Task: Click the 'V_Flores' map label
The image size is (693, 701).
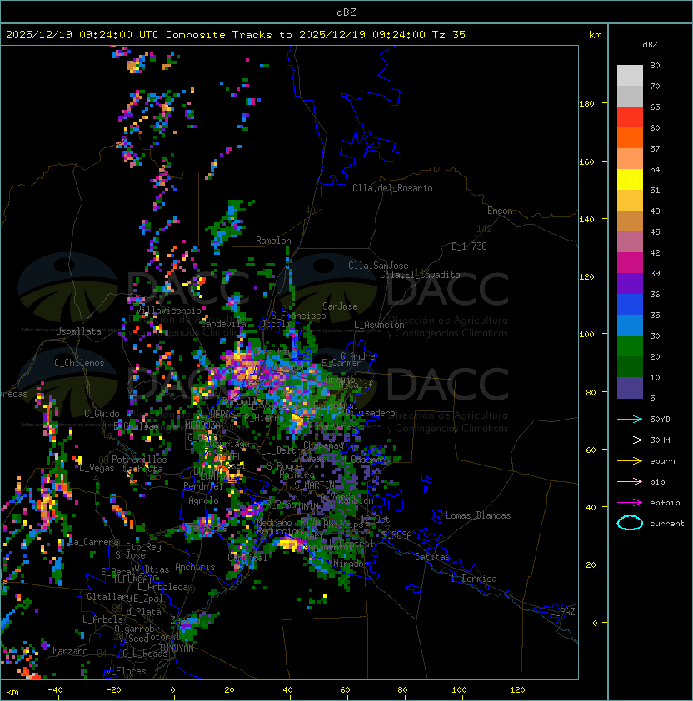Action: click(126, 671)
